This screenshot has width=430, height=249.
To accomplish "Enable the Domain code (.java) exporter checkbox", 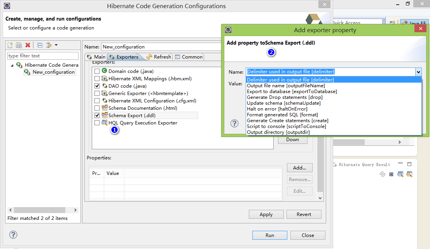I will 97,71.
